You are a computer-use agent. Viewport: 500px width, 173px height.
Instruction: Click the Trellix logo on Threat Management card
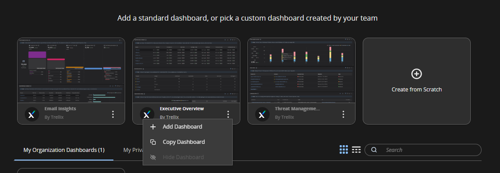pyautogui.click(x=262, y=114)
